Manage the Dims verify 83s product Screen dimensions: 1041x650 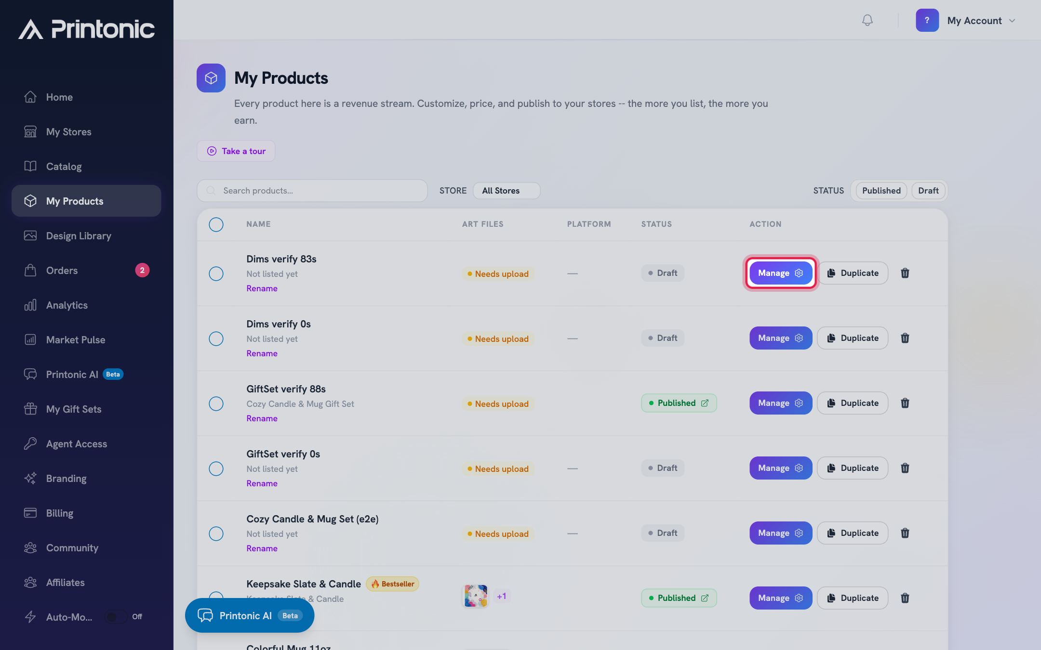pyautogui.click(x=781, y=273)
